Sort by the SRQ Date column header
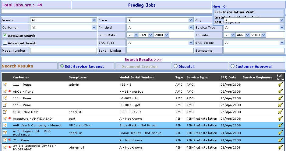 tap(228, 77)
